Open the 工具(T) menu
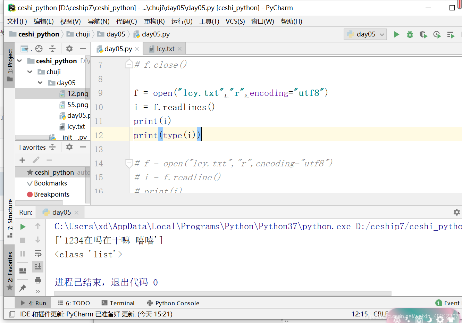The image size is (462, 323). click(209, 22)
